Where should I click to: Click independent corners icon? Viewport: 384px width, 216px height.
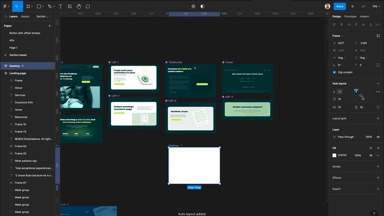(378, 65)
